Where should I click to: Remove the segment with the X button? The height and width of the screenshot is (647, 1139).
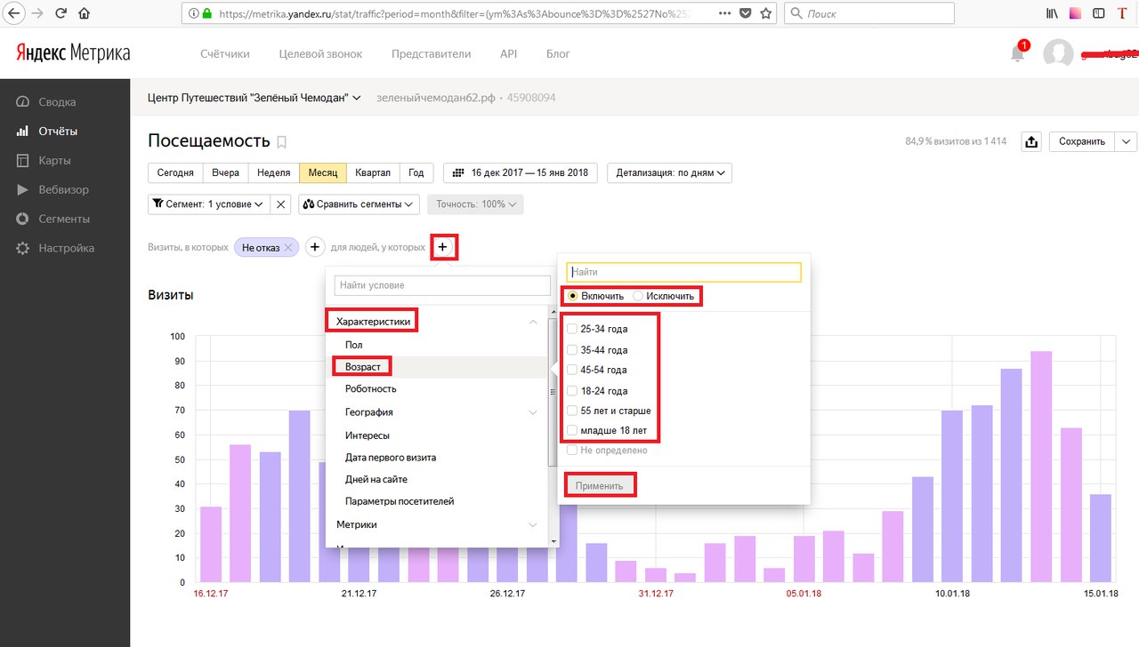281,204
